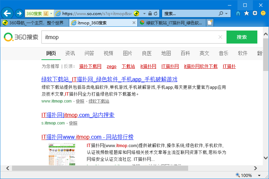Select the 资讯 category tab
The width and height of the screenshot is (269, 179).
point(70,53)
